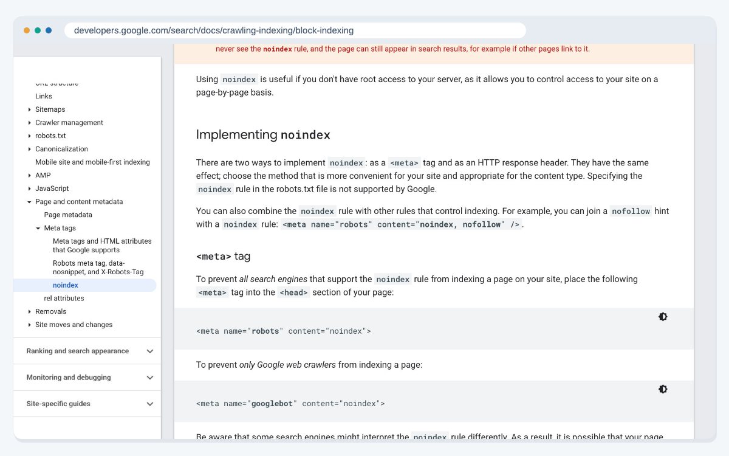Open the JavaScript sidebar label
Viewport: 729px width, 456px height.
coord(52,188)
